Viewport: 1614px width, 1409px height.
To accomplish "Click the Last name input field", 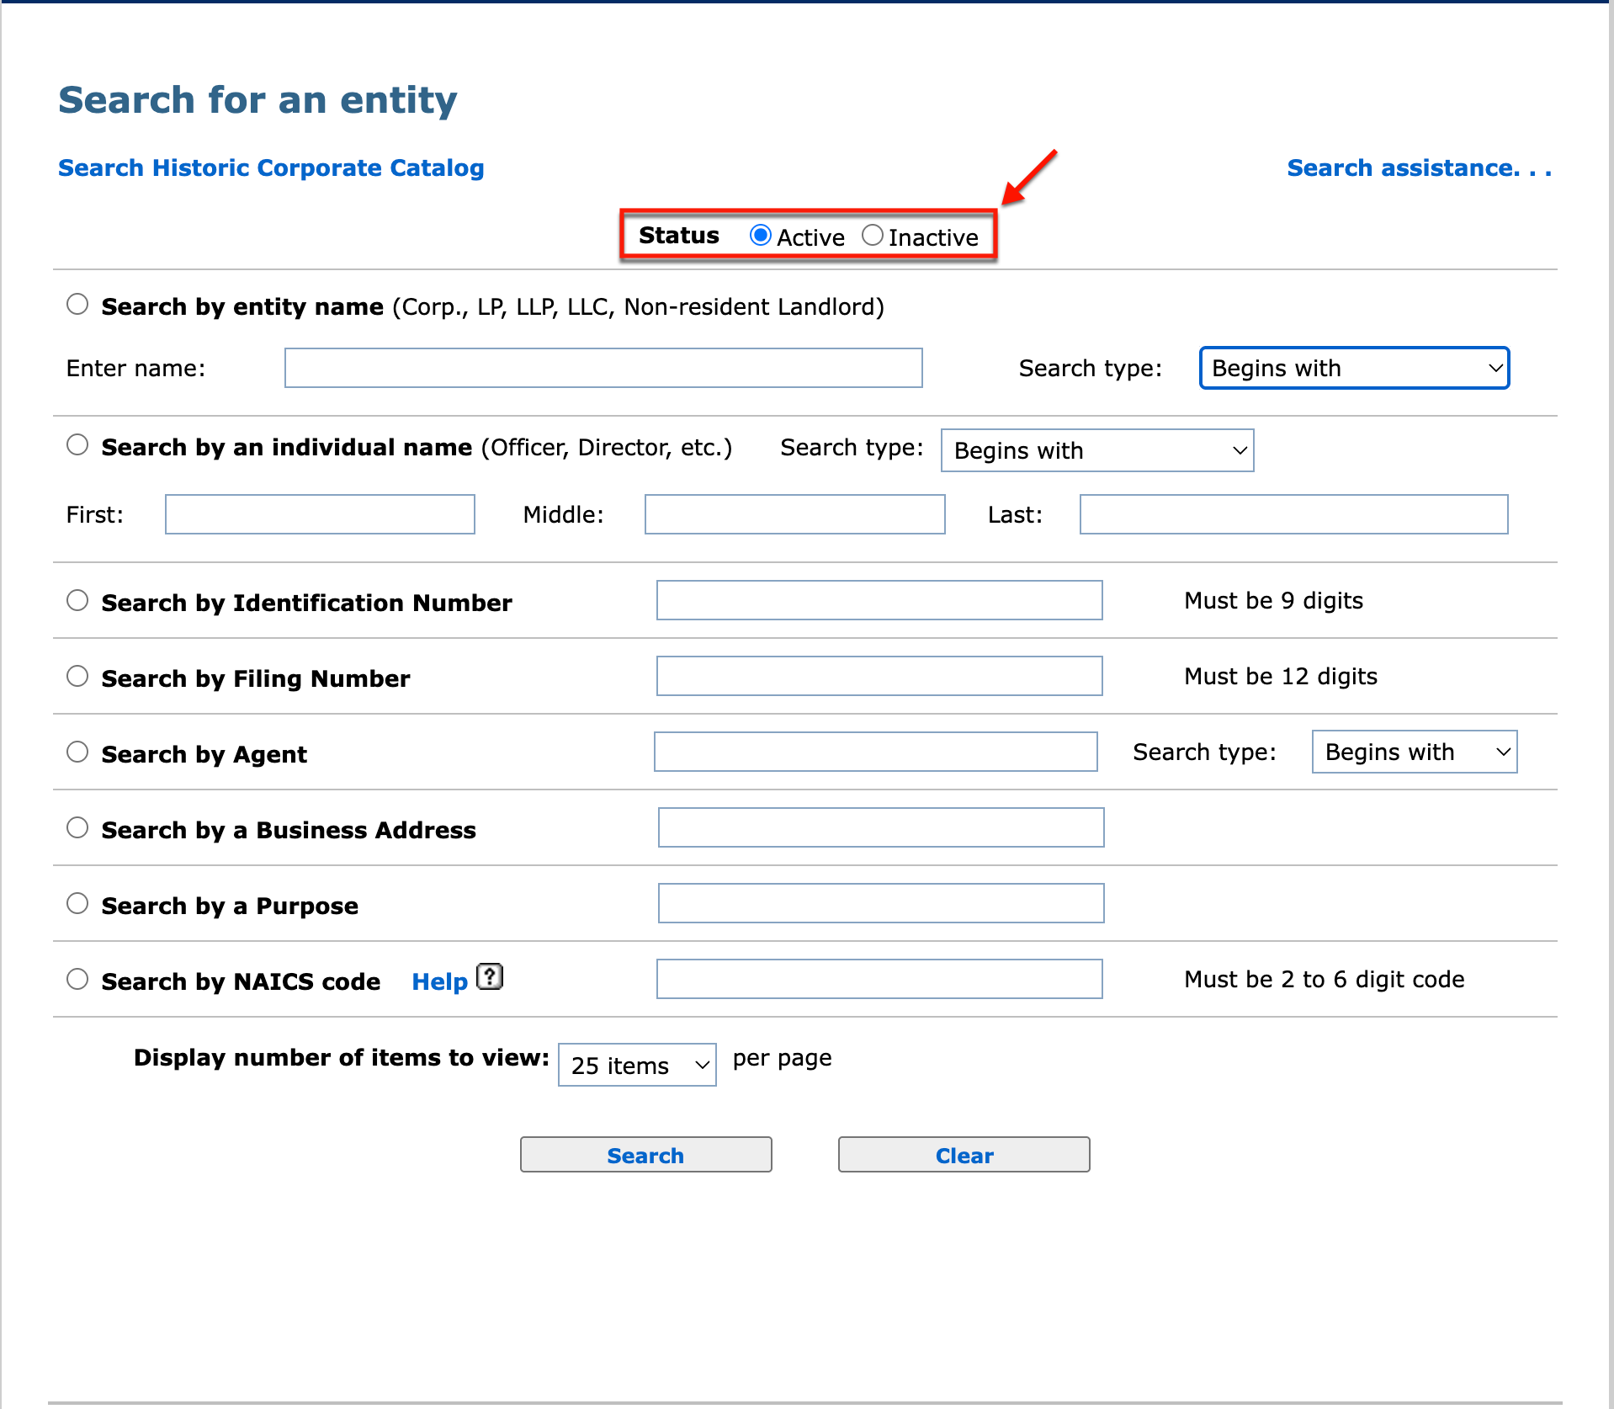I will pyautogui.click(x=1294, y=515).
